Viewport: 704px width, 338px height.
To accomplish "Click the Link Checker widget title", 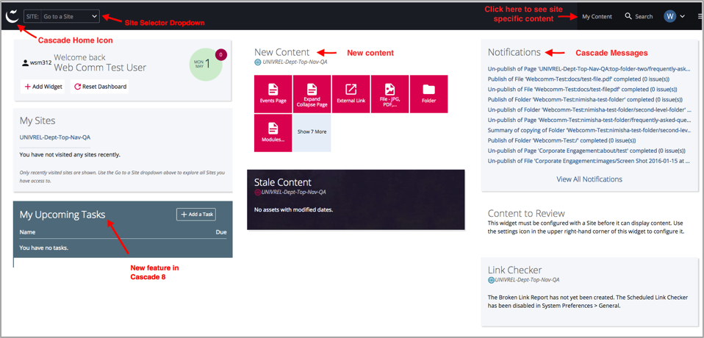I will point(514,270).
